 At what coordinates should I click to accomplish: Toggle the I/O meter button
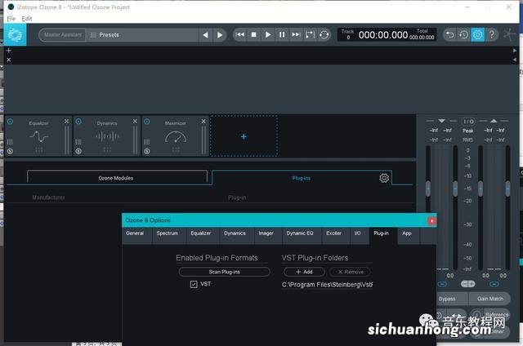tap(468, 122)
